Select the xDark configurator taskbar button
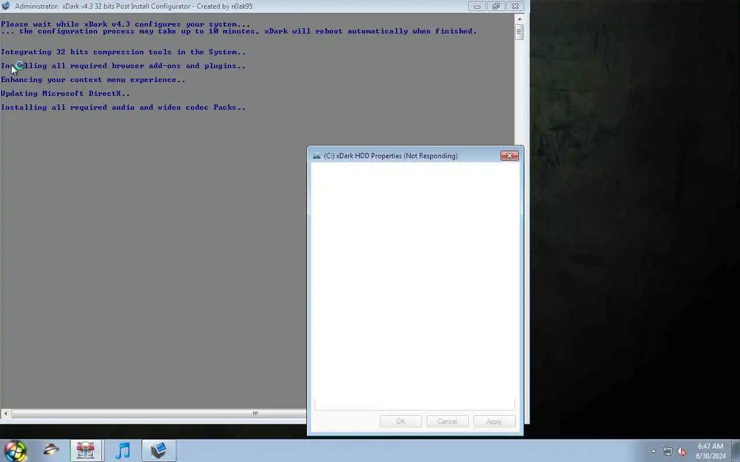This screenshot has height=462, width=740. click(158, 450)
